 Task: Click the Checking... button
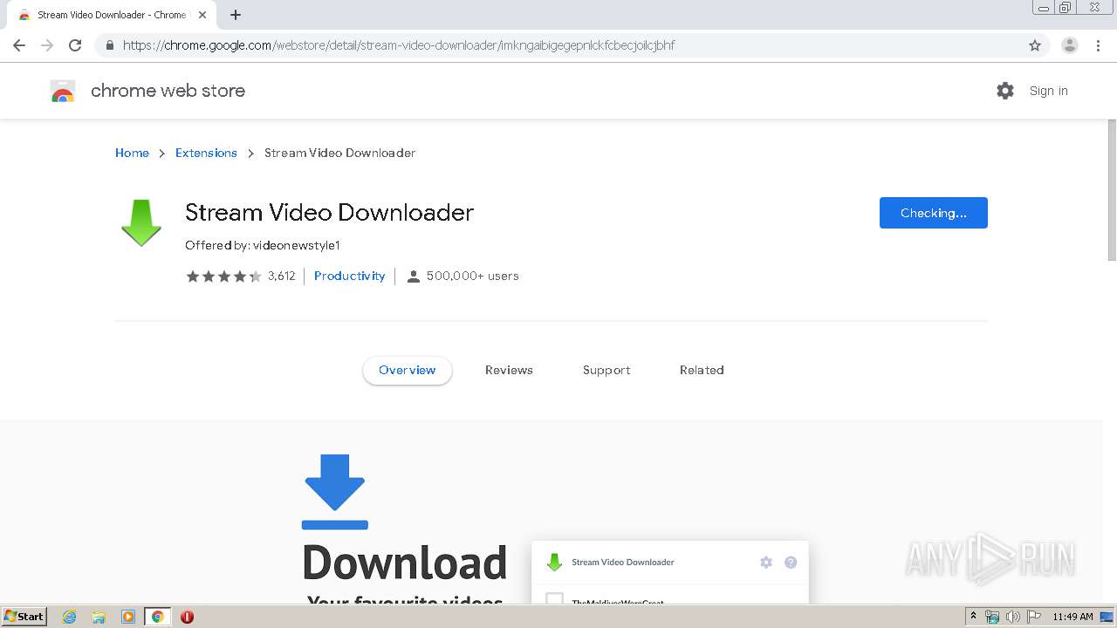pos(934,213)
